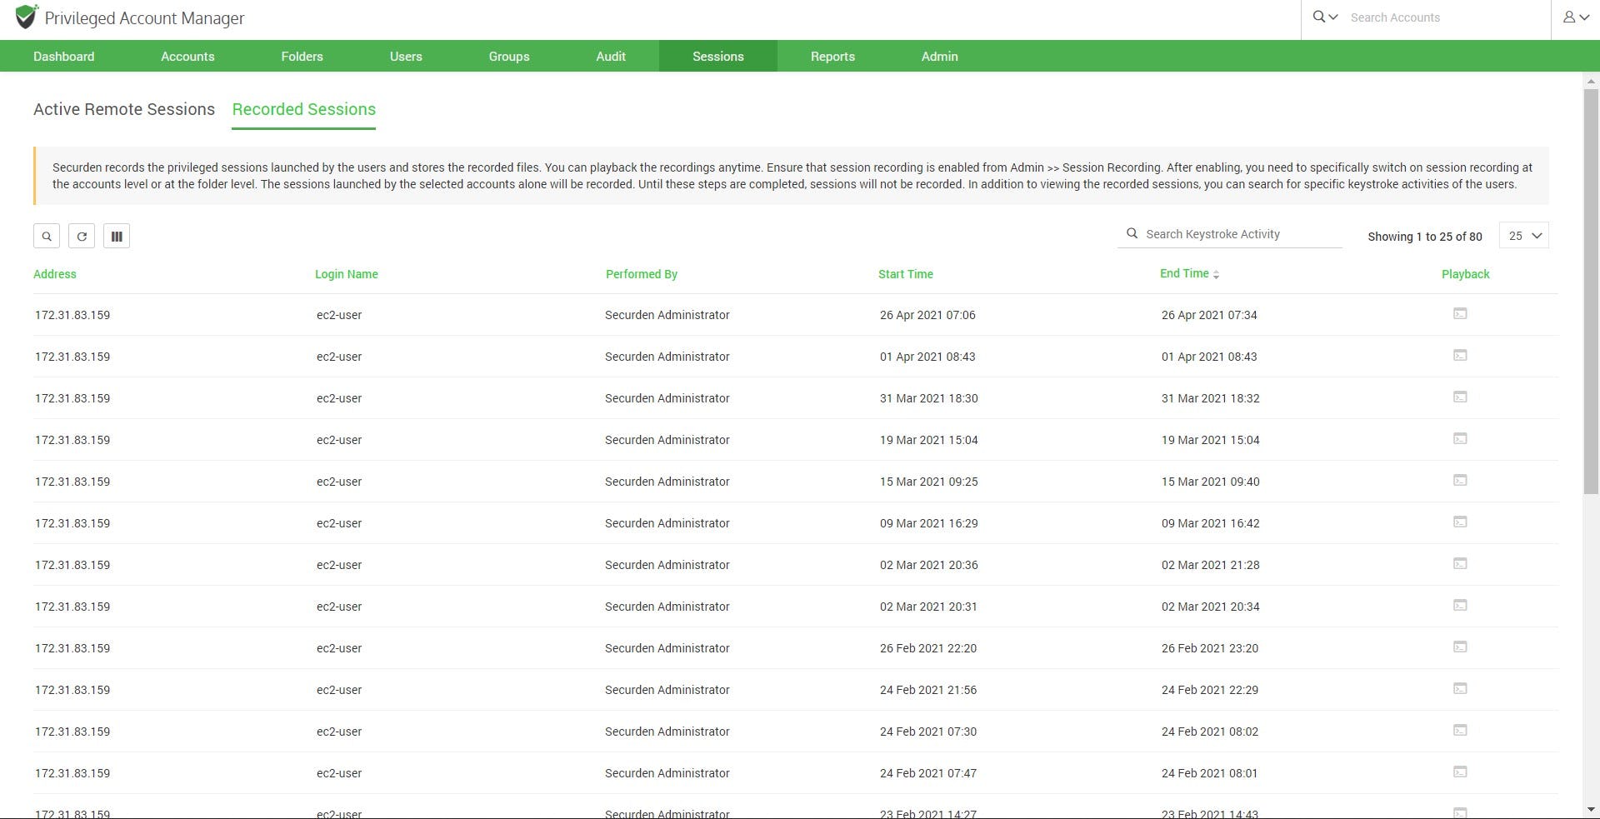Navigate to Users section
Image resolution: width=1600 pixels, height=819 pixels.
(406, 57)
